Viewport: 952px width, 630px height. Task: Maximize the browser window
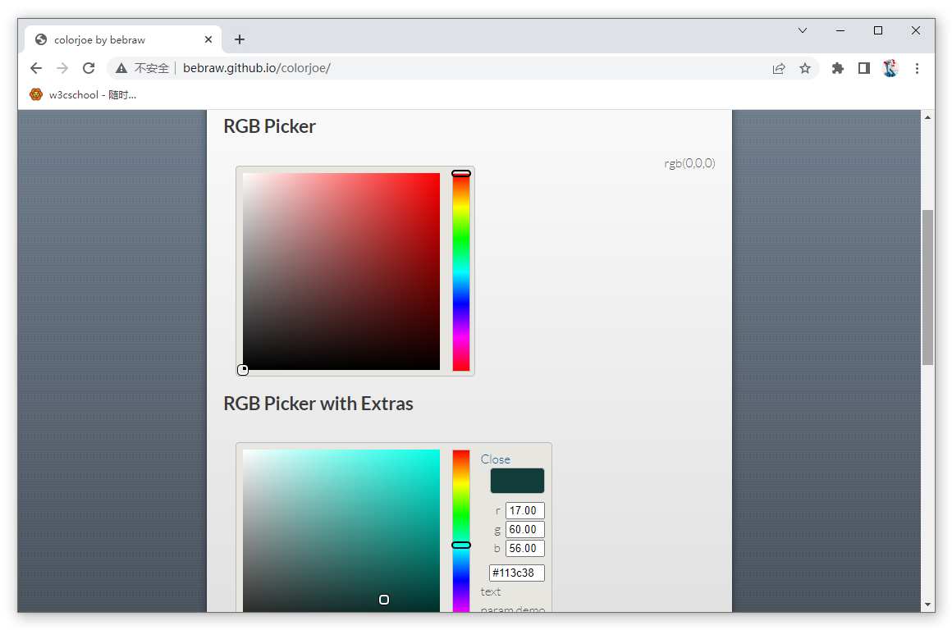click(878, 30)
